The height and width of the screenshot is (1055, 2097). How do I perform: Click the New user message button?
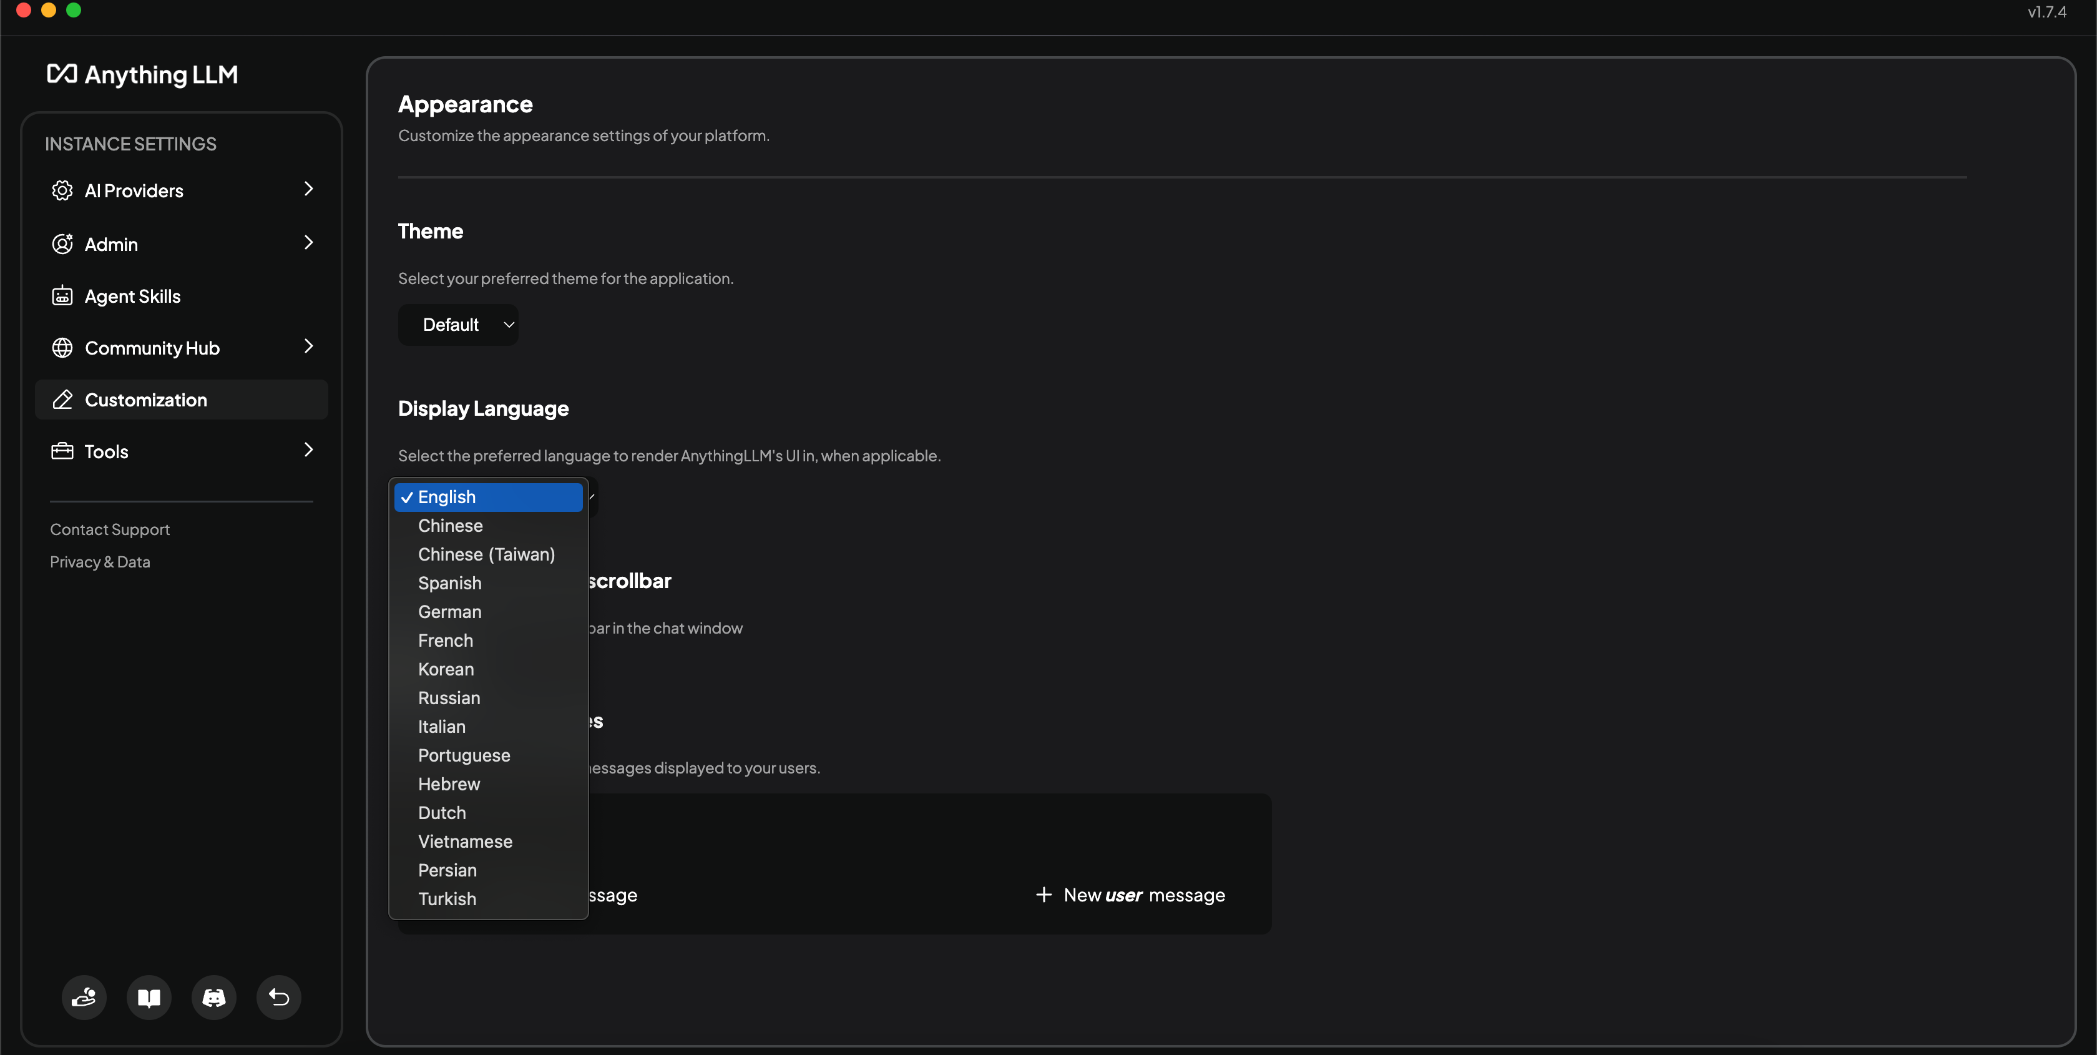pyautogui.click(x=1130, y=895)
